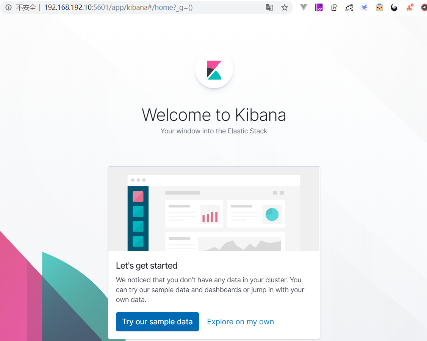Open the black swirl extension icon
This screenshot has height=341, width=427.
(394, 7)
